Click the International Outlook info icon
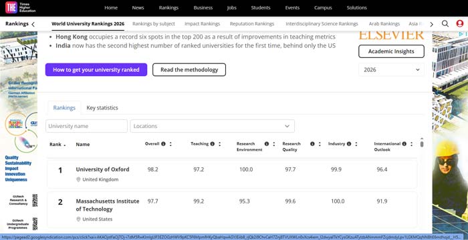 click(404, 144)
